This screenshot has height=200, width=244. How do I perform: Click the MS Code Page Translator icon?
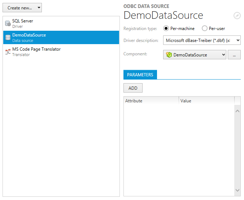coord(8,52)
